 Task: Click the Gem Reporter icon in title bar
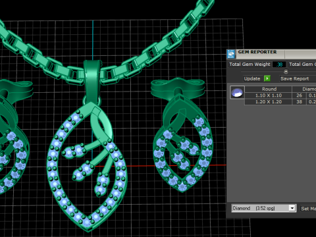231,54
